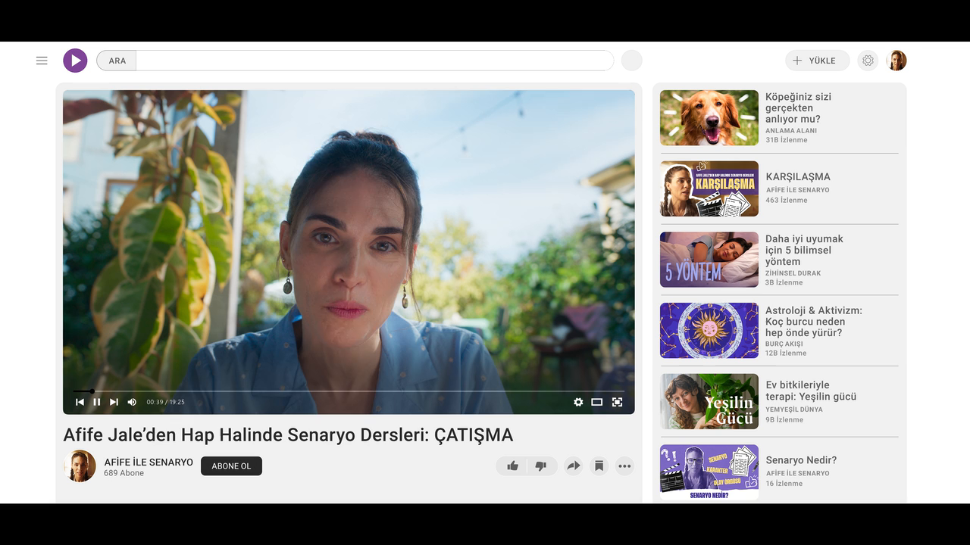The height and width of the screenshot is (545, 970).
Task: Open the user profile avatar menu
Action: (x=896, y=61)
